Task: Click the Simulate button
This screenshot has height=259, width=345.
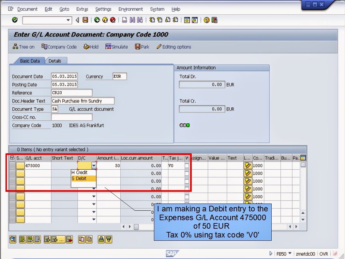Action: [116, 47]
